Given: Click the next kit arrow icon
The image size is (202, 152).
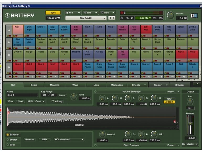Looking at the screenshot, I should tap(114, 18).
